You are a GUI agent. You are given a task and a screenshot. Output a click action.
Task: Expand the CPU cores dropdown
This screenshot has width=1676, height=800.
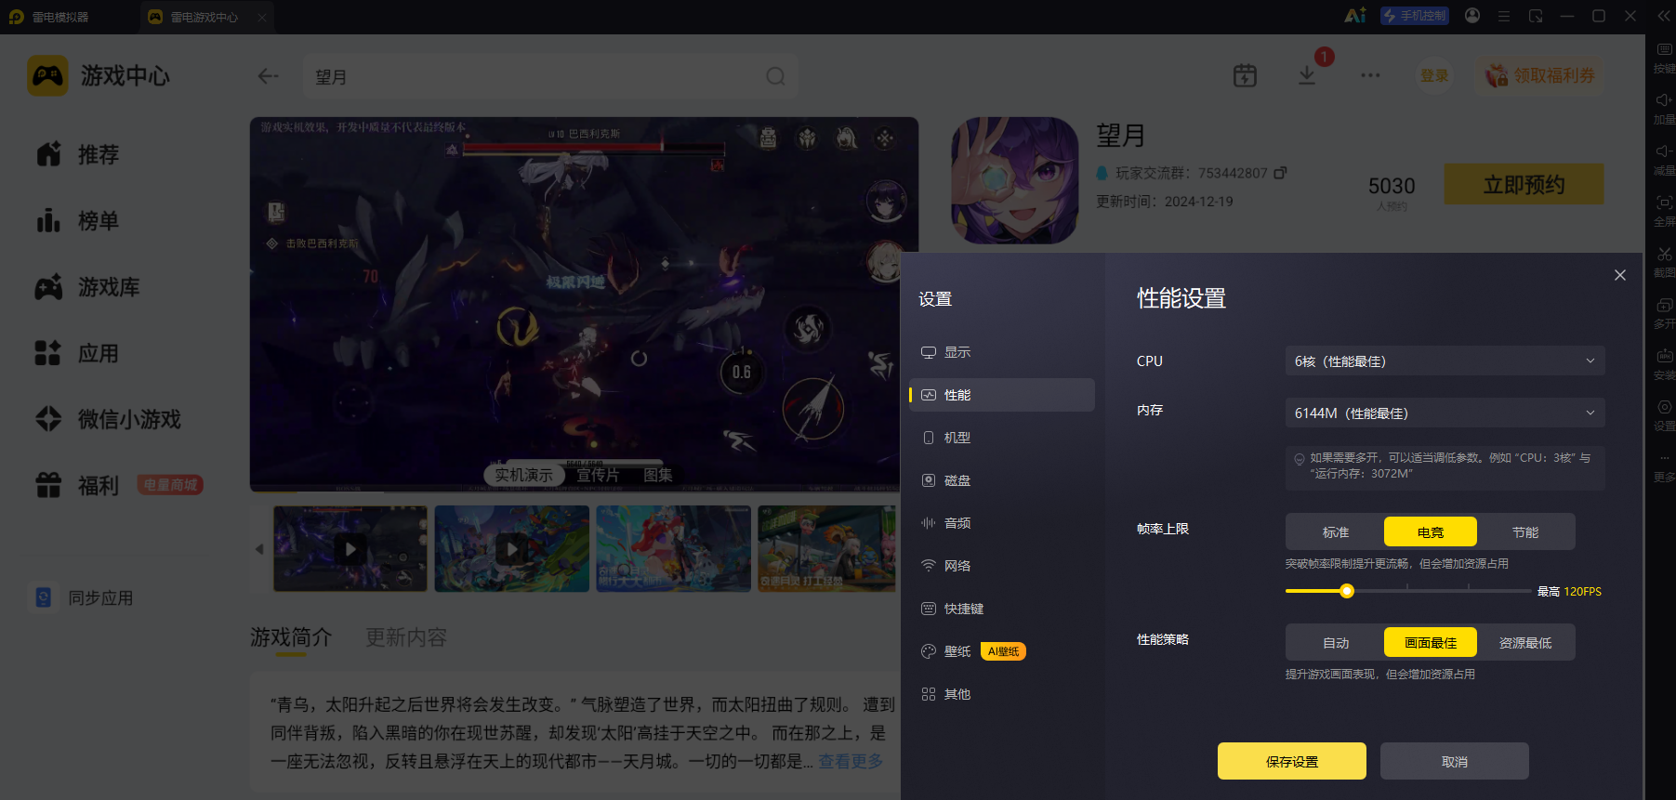pos(1445,361)
